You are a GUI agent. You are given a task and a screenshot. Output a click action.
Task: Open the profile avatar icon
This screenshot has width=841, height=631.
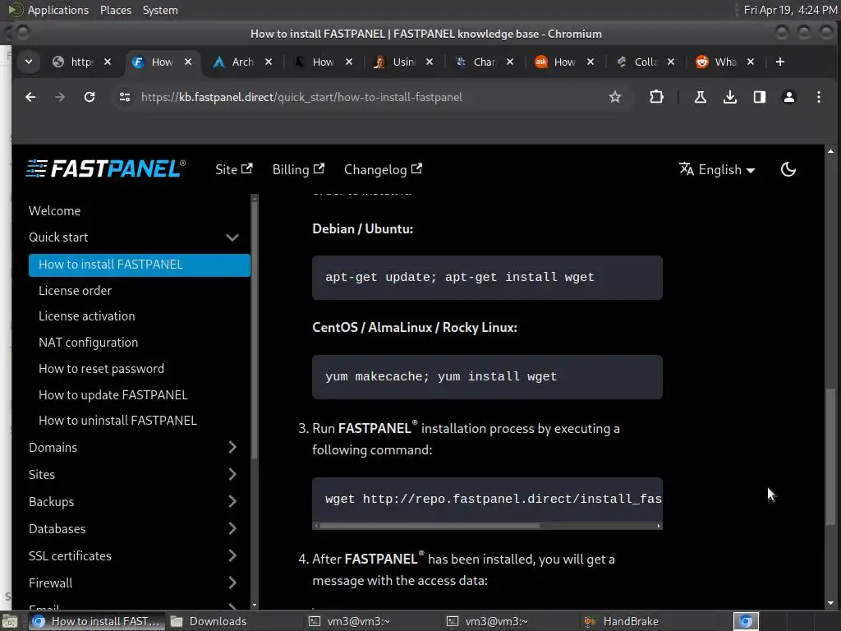click(789, 97)
